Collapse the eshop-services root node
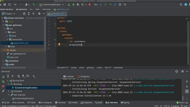This screenshot has height=107, width=190. [2, 18]
